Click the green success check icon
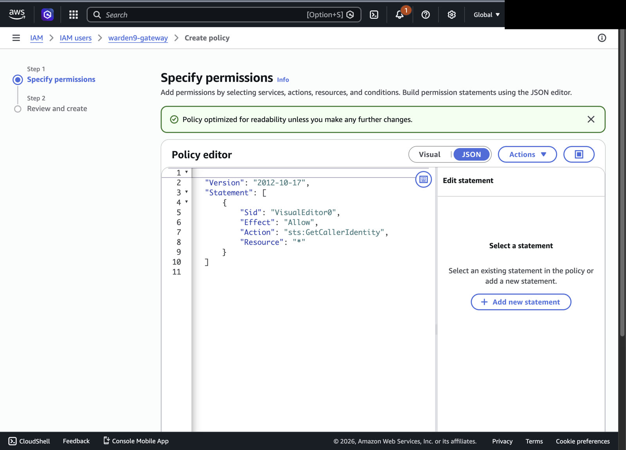 [174, 119]
